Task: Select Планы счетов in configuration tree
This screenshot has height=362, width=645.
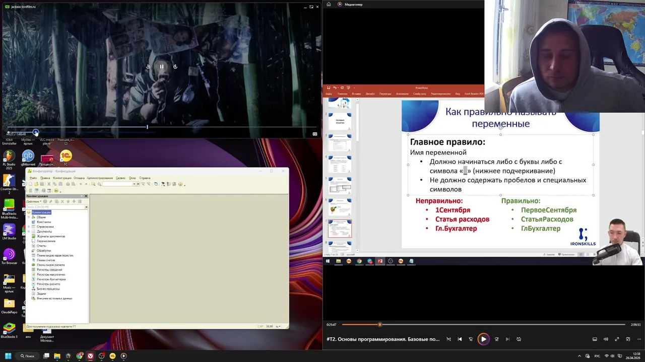Action: [46, 260]
